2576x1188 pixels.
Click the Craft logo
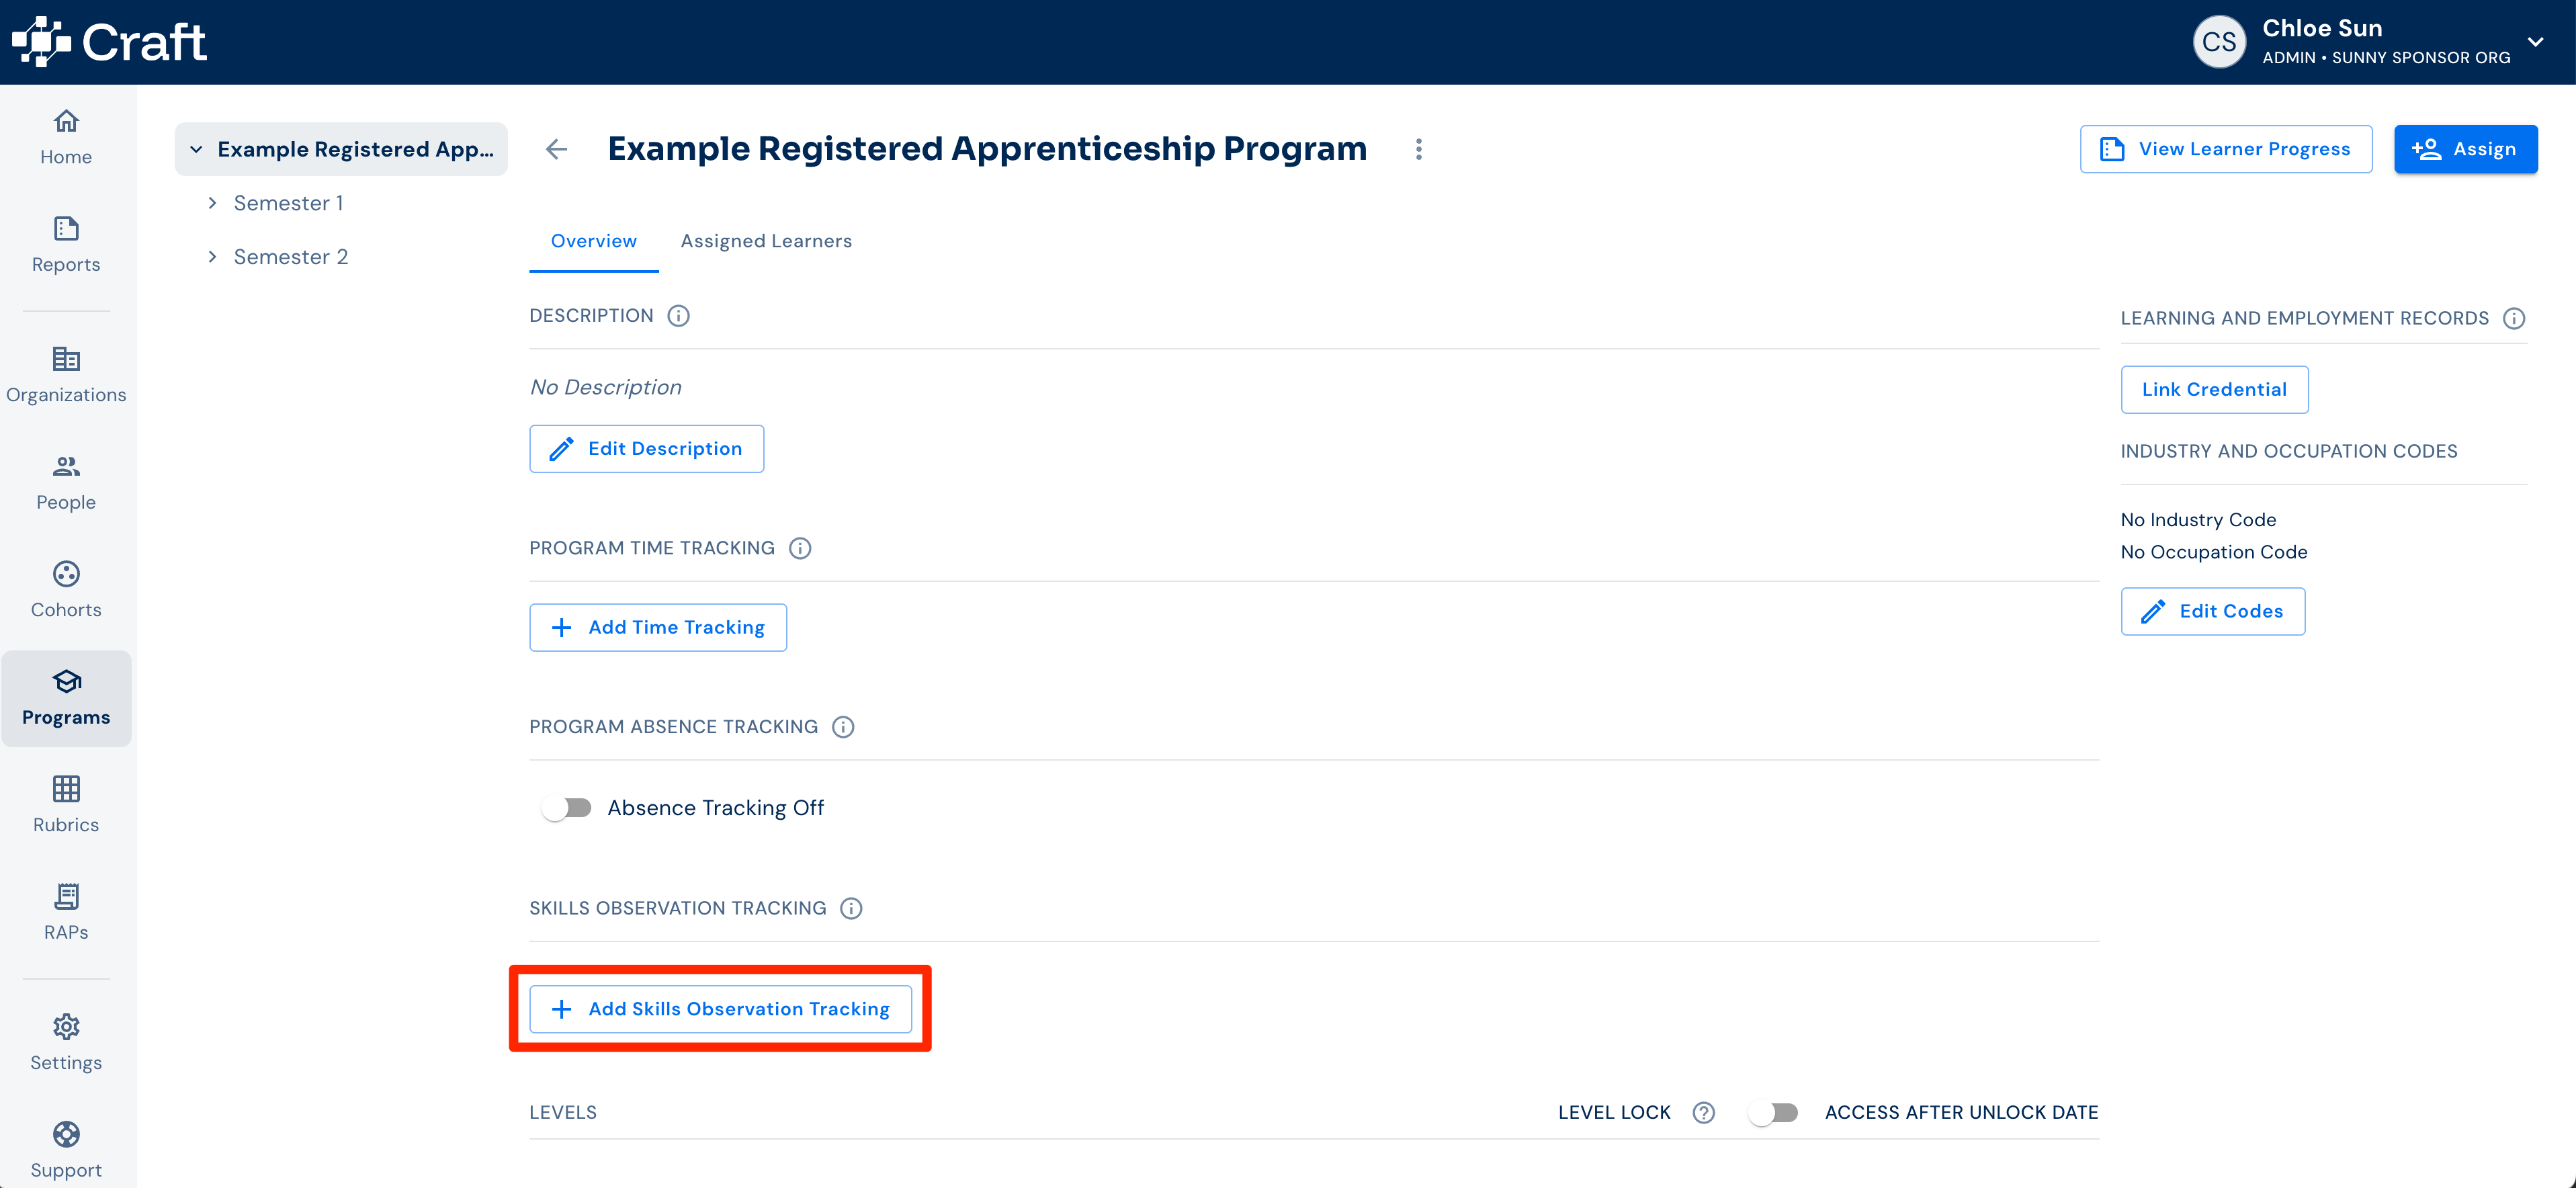pos(109,42)
